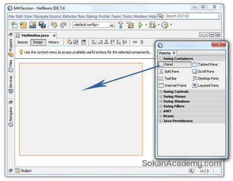Image resolution: width=233 pixels, height=181 pixels.
Task: Click the Debug Project icon
Action: [152, 25]
